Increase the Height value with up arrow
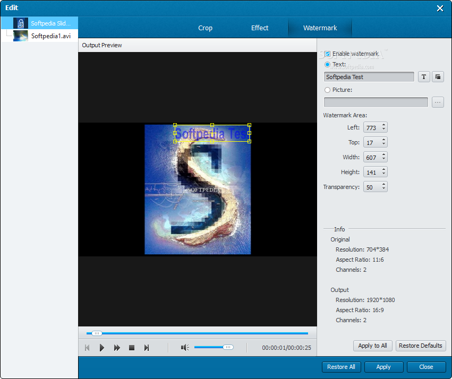Screen dimensions: 452x379 (x=383, y=170)
